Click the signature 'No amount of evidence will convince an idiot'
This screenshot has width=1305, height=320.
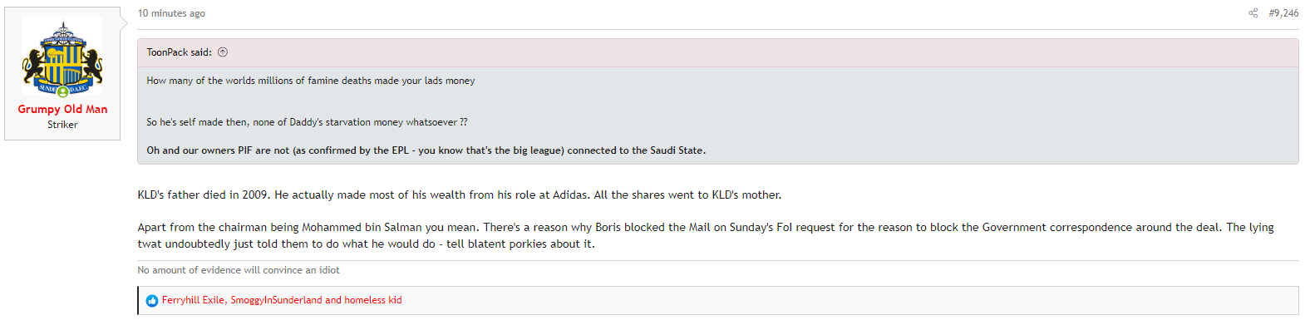(x=239, y=270)
